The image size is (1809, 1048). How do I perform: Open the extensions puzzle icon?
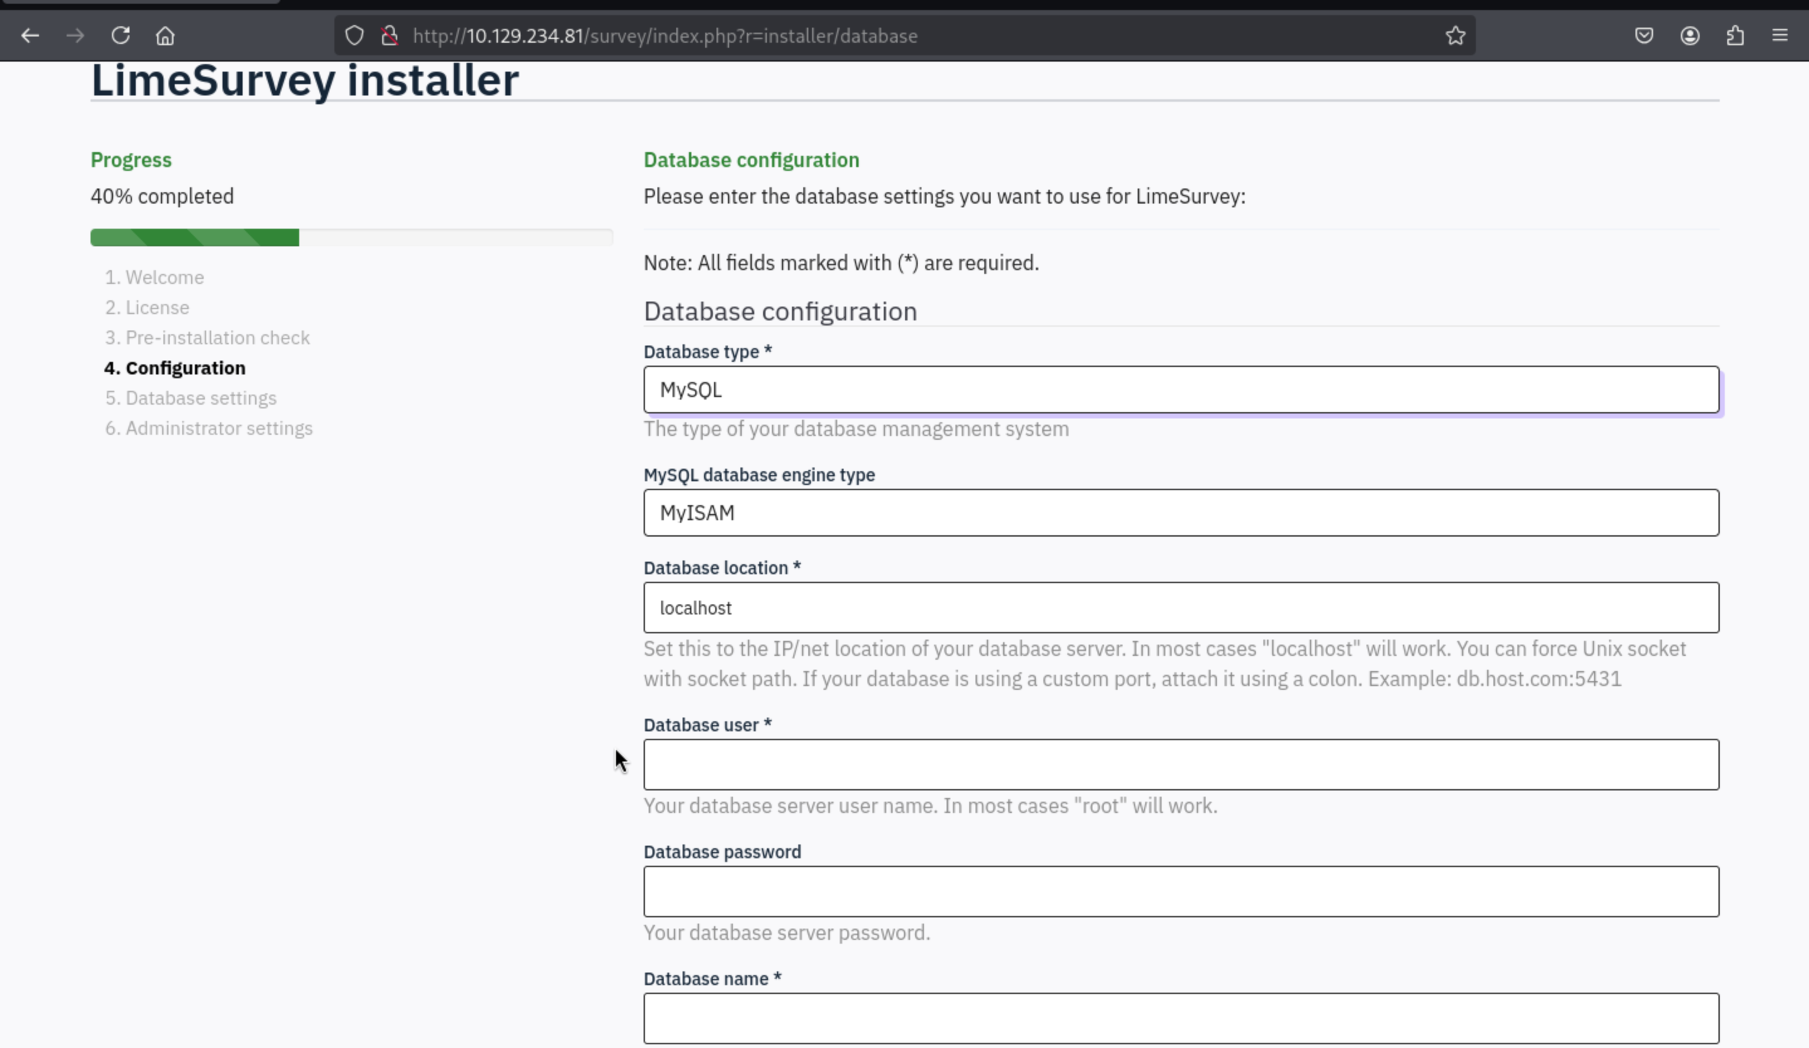pyautogui.click(x=1735, y=35)
